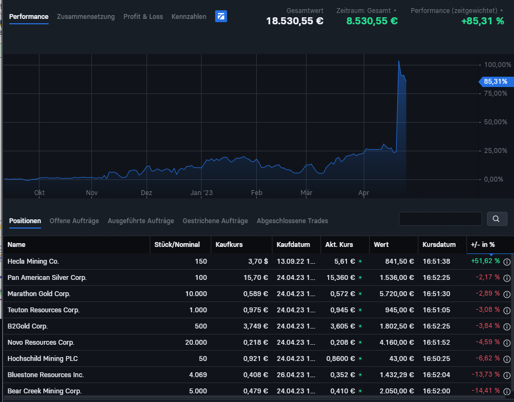This screenshot has height=402, width=514.
Task: Select Hochschild Mining PLC position name
Action: [43, 359]
